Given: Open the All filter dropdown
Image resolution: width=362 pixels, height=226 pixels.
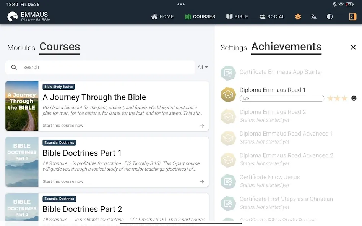Looking at the screenshot, I should coord(203,67).
